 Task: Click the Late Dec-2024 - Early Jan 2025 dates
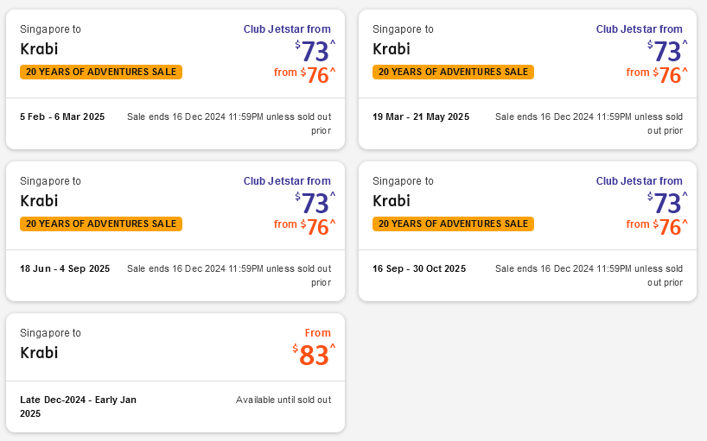(78, 406)
